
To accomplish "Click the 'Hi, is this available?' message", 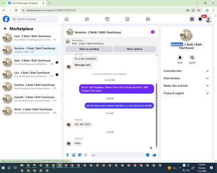I will (x=85, y=59).
